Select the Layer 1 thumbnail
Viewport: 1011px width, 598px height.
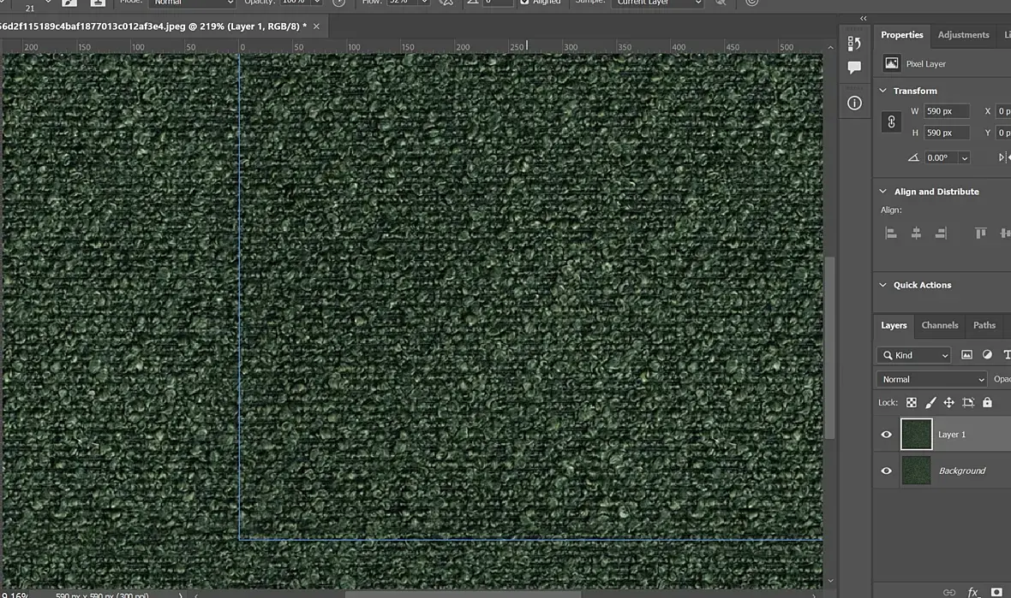point(916,434)
